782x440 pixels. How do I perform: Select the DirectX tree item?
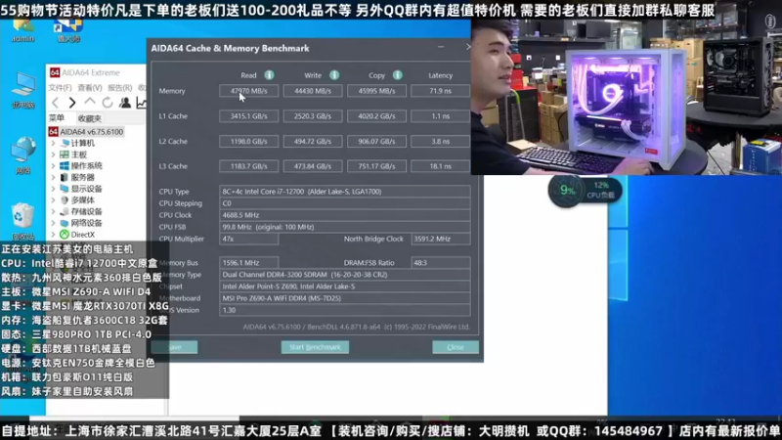point(77,235)
